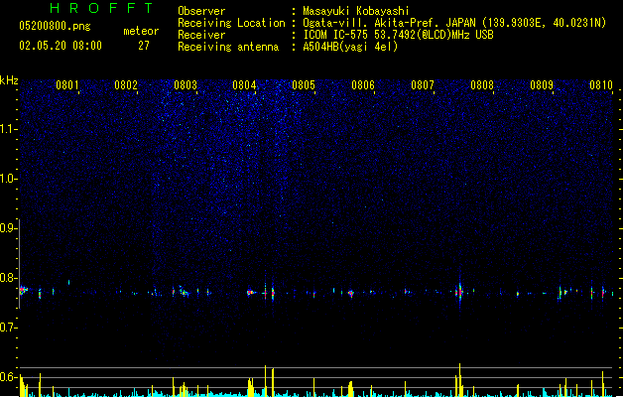The height and width of the screenshot is (397, 624).
Task: Click the kHz axis unit label
Action: coord(9,80)
